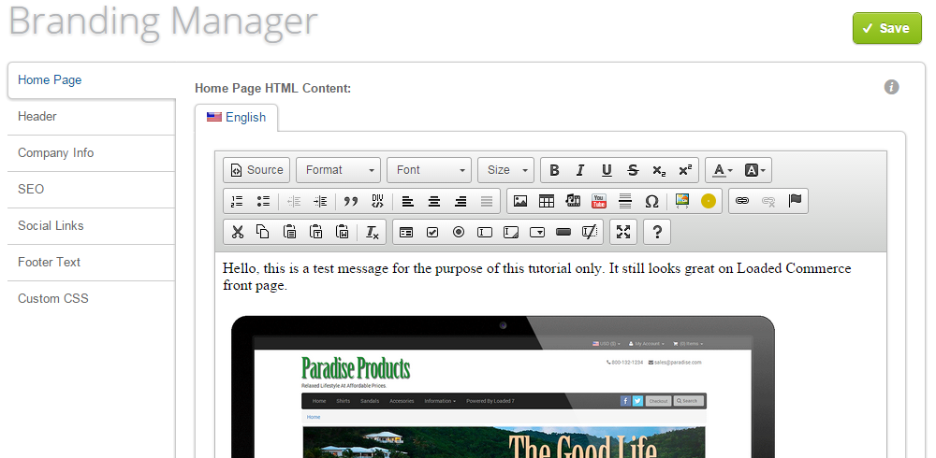Embed a media file

click(573, 202)
